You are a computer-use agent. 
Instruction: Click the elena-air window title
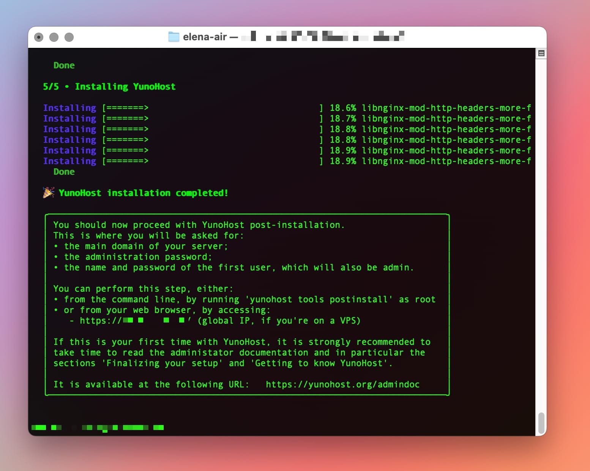tap(205, 36)
